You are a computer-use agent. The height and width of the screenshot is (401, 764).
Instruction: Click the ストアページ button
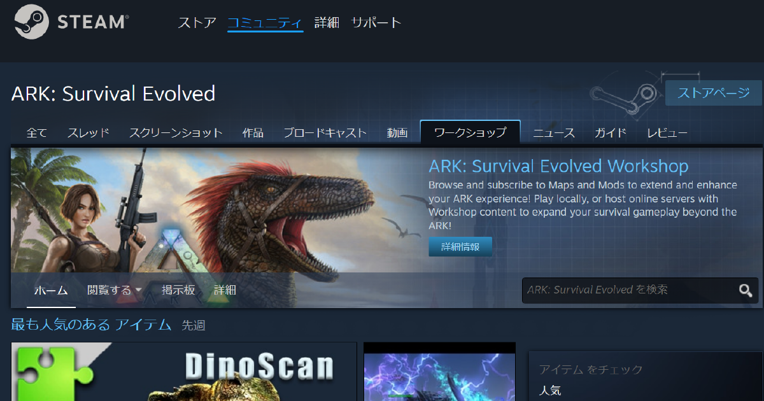(x=713, y=93)
